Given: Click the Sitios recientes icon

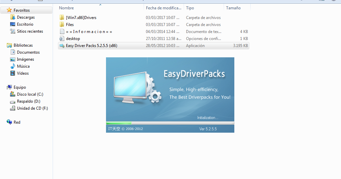Looking at the screenshot, I should pyautogui.click(x=13, y=31).
